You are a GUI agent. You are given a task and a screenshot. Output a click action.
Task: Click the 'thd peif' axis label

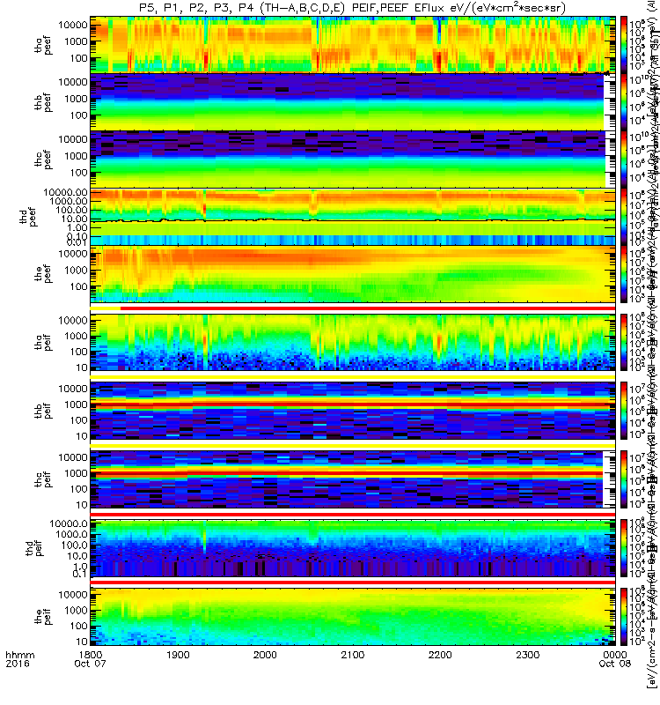click(34, 548)
